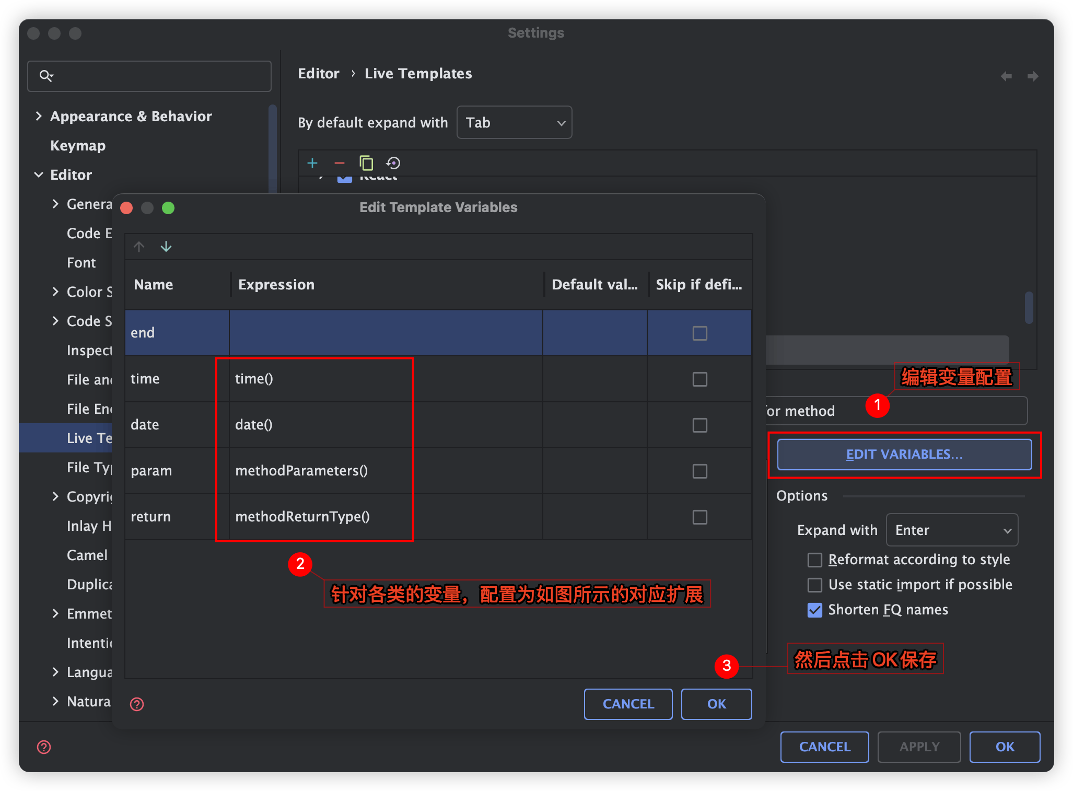Open the Intentions settings page
Image resolution: width=1073 pixels, height=791 pixels.
click(89, 643)
